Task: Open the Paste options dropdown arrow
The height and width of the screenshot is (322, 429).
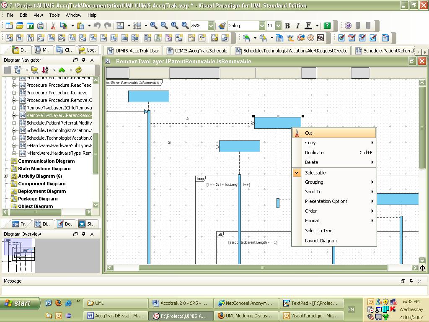Action: coord(89,26)
